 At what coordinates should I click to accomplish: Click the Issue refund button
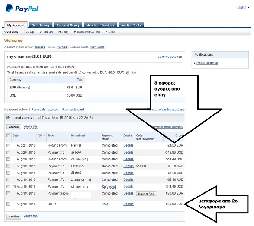click(x=146, y=194)
